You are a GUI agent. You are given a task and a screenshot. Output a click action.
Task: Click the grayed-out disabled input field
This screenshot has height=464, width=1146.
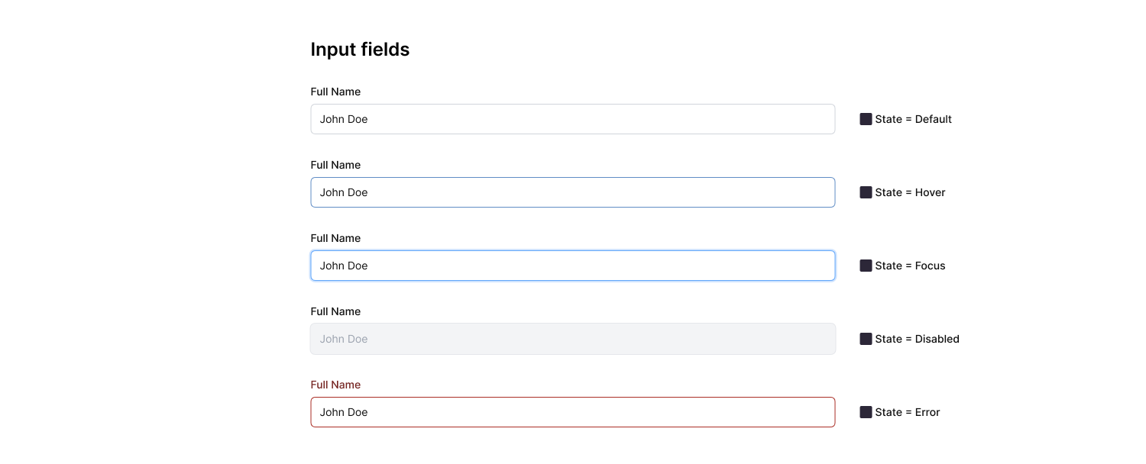[x=572, y=339]
